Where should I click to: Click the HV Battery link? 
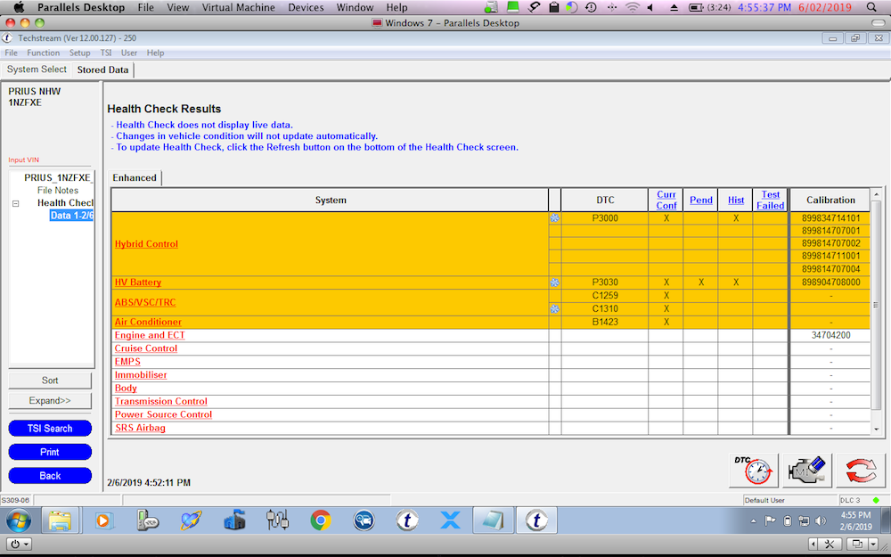(138, 283)
